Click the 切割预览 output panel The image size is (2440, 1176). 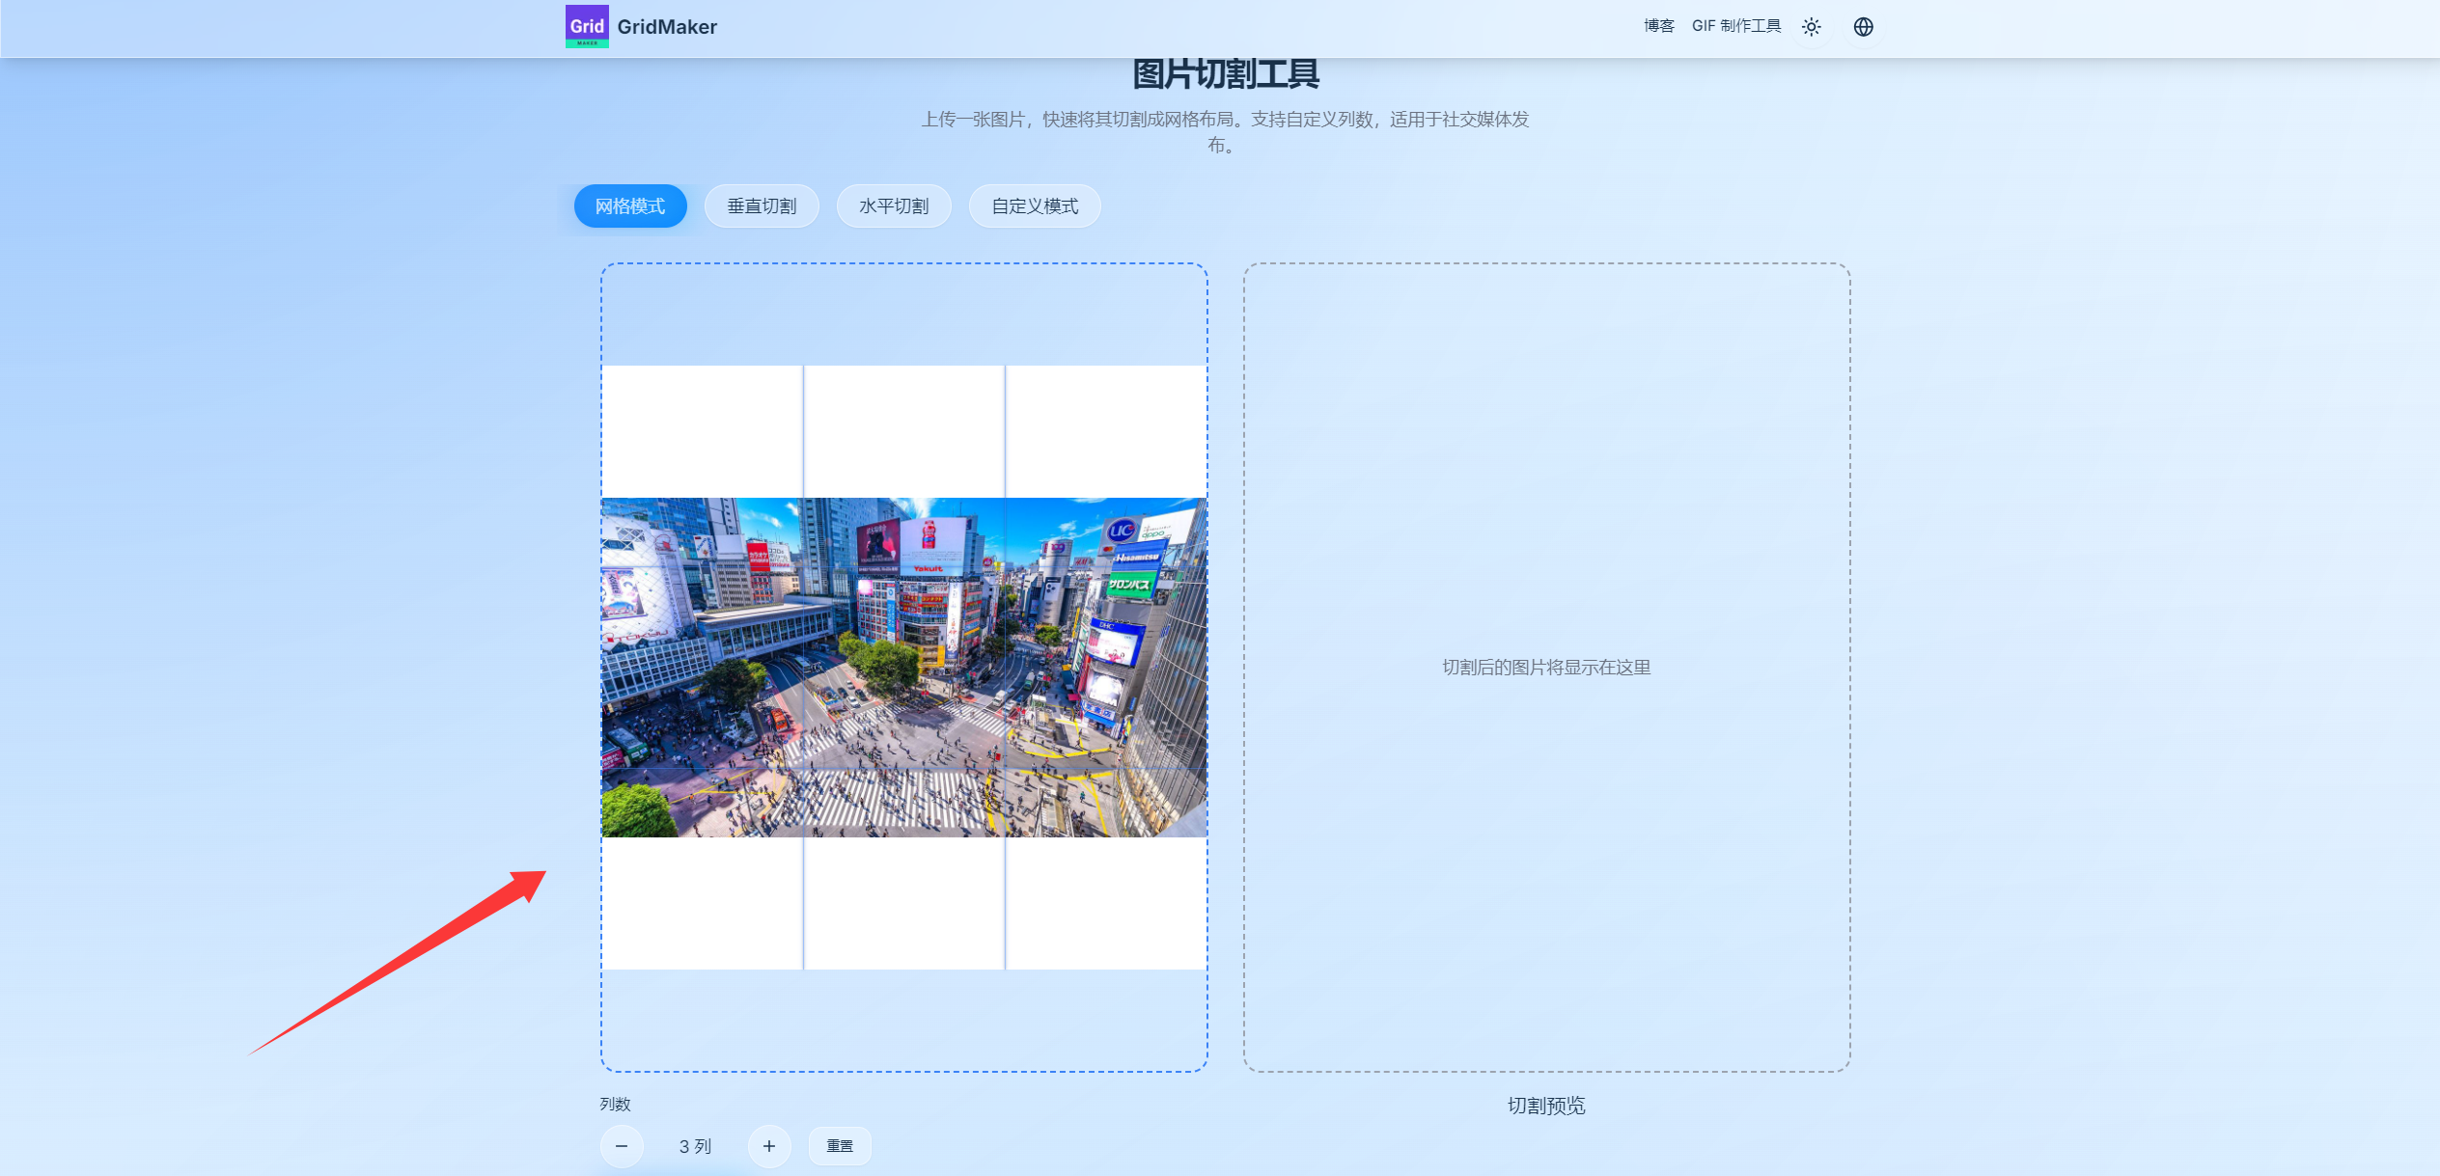(1545, 666)
